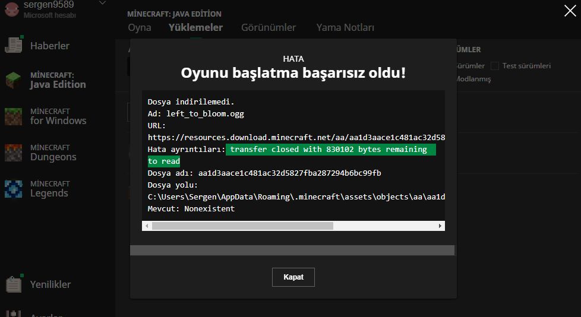Click the horizontal scrollbar thumb in error log
The height and width of the screenshot is (317, 581).
pos(242,226)
